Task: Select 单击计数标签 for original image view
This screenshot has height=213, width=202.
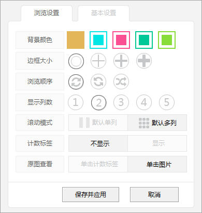Action: [98, 164]
